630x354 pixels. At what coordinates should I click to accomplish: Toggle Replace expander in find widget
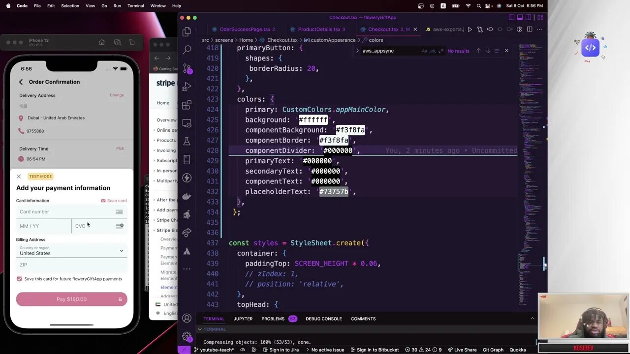click(x=358, y=51)
